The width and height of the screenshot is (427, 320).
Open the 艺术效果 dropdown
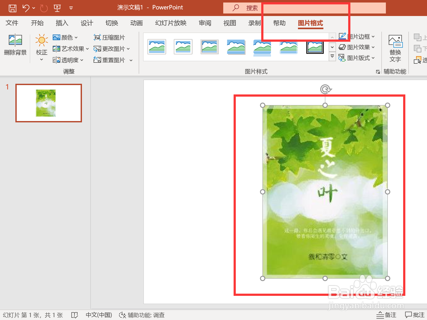coord(71,49)
